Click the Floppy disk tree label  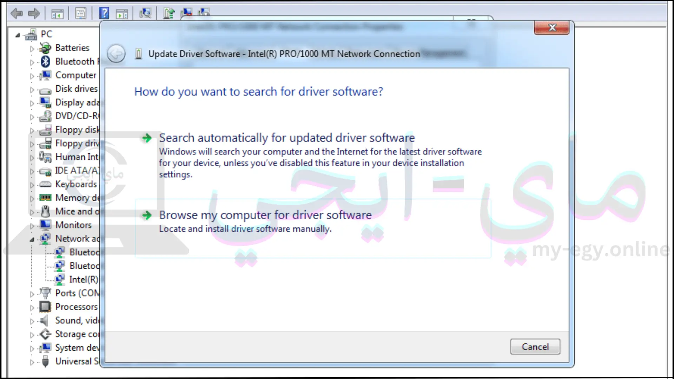77,129
